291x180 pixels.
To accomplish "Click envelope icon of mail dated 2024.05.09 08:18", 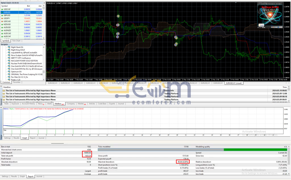I will point(4,97).
